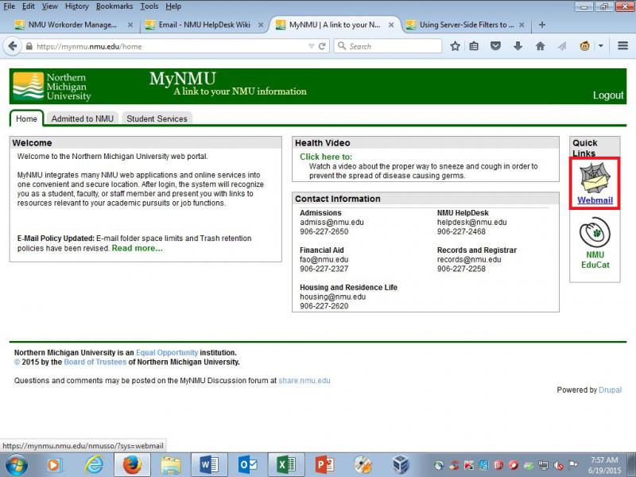Open Excel from the taskbar
This screenshot has width=636, height=477.
pyautogui.click(x=286, y=465)
